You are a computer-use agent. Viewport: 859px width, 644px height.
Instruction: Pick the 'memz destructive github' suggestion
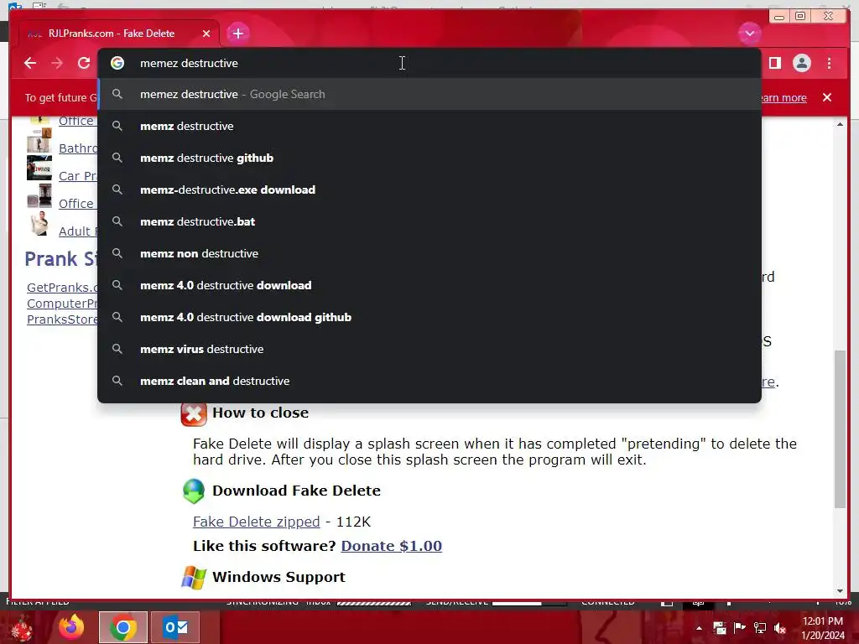click(429, 158)
